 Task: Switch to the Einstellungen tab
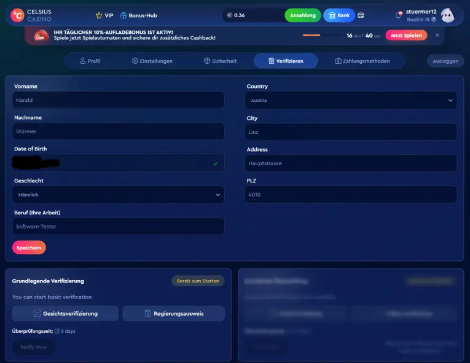click(152, 61)
